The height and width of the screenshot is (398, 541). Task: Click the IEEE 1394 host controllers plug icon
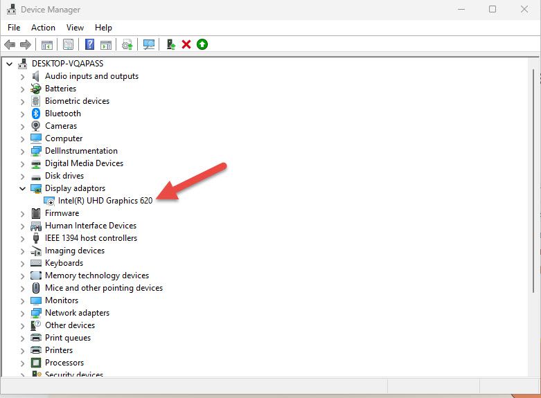click(36, 238)
